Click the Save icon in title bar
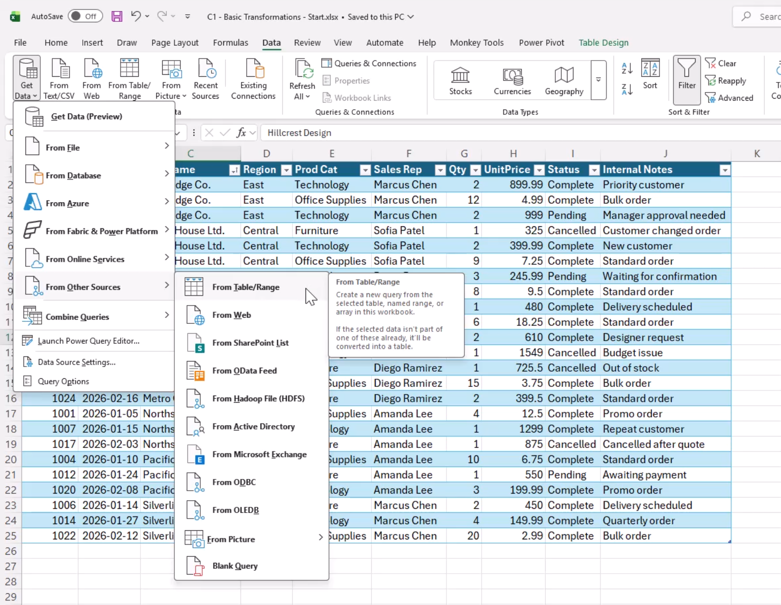This screenshot has height=605, width=781. click(117, 16)
